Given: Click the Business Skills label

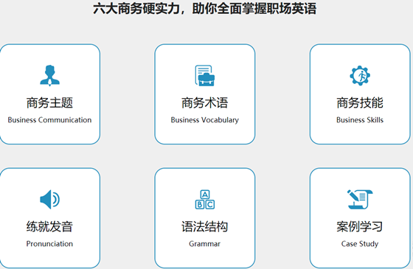Looking at the screenshot, I should click(360, 120).
